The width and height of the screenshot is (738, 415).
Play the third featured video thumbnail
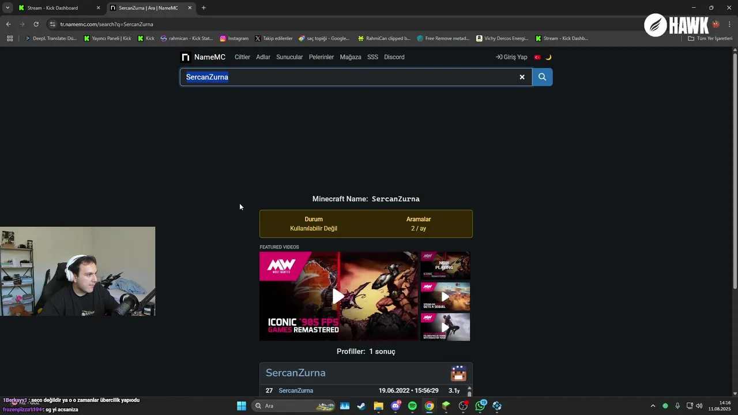[445, 327]
